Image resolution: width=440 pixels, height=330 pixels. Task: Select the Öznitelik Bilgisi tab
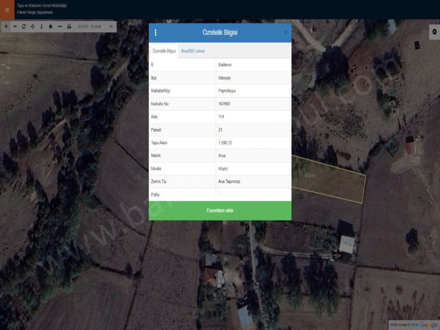click(x=164, y=51)
